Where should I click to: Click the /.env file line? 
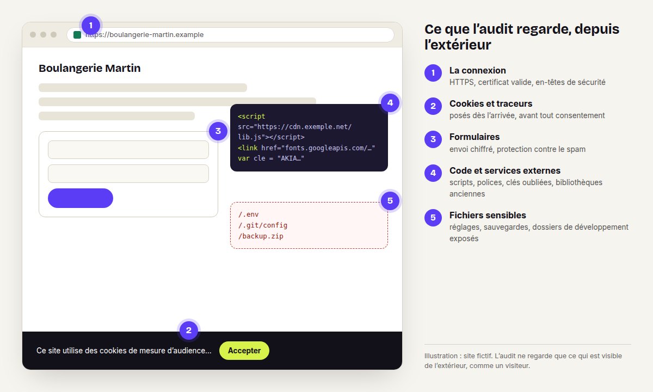(249, 215)
